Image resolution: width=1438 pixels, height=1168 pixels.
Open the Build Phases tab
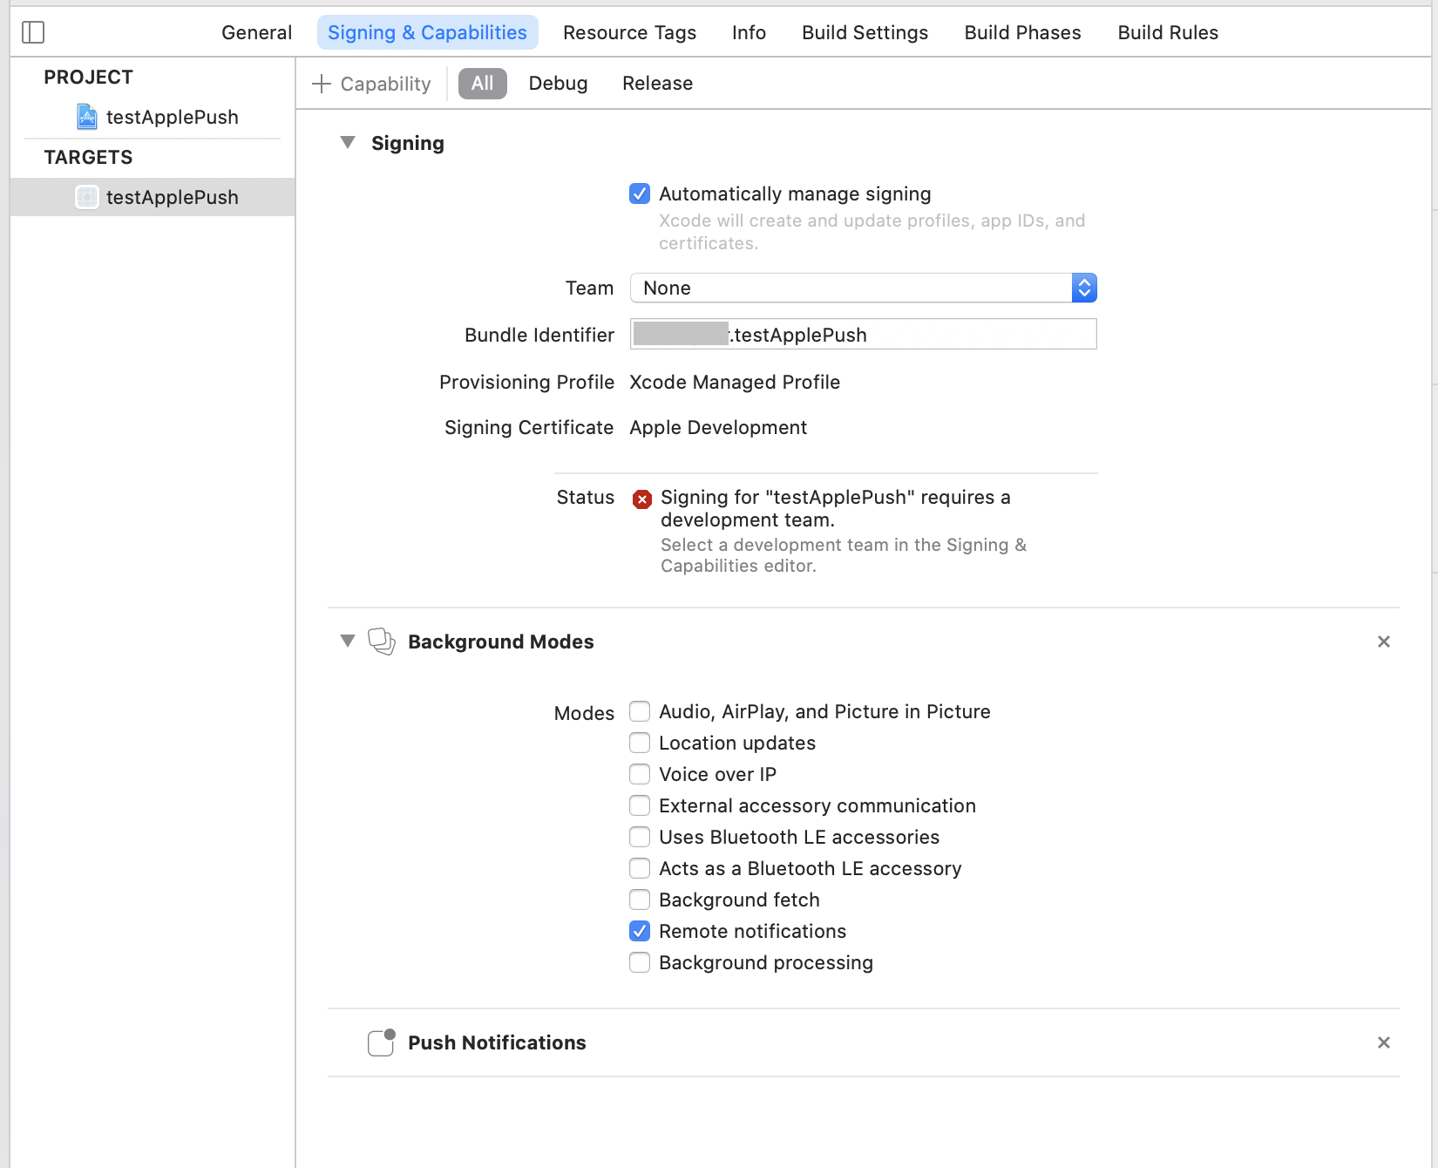click(x=1022, y=32)
